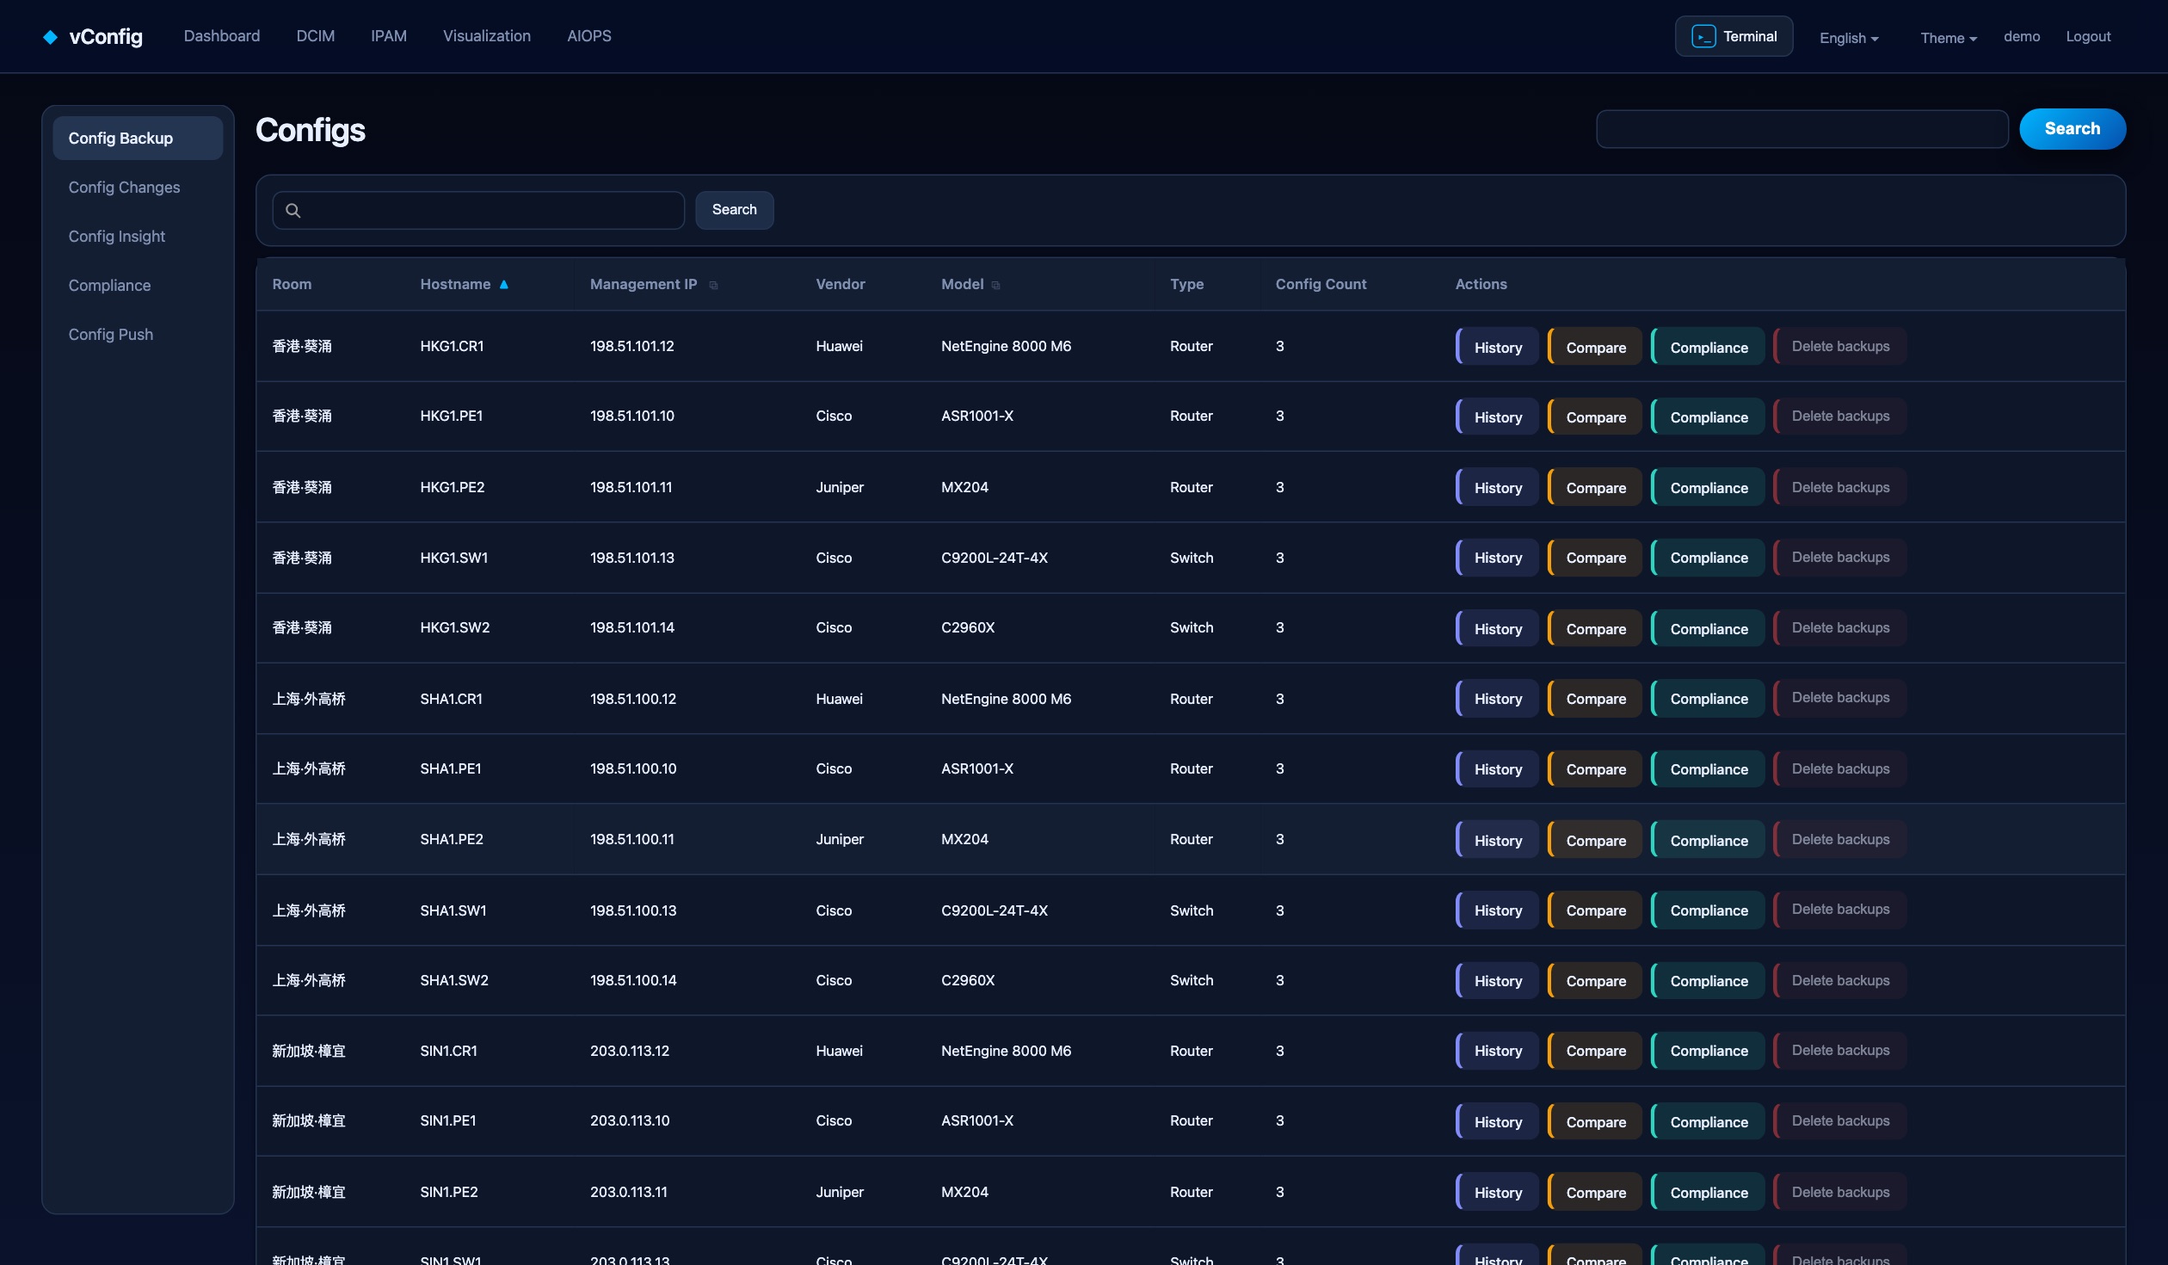Click Delete backups for HKG1.CR1

[x=1840, y=347]
